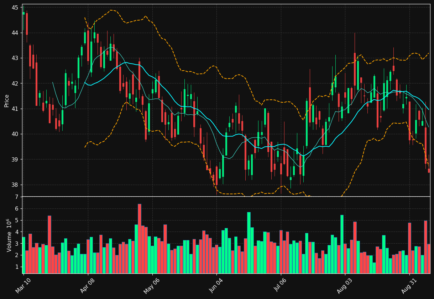The image size is (434, 299).
Task: Click the price tick label 42
Action: 15,83
